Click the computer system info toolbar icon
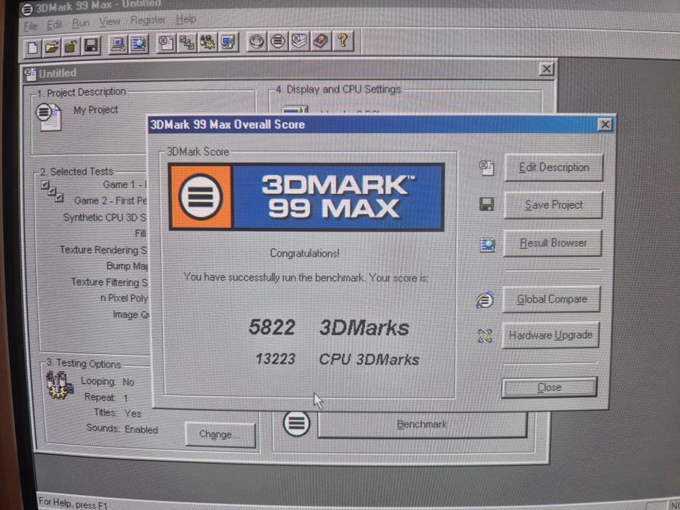Viewport: 680px width, 510px height. pyautogui.click(x=118, y=44)
